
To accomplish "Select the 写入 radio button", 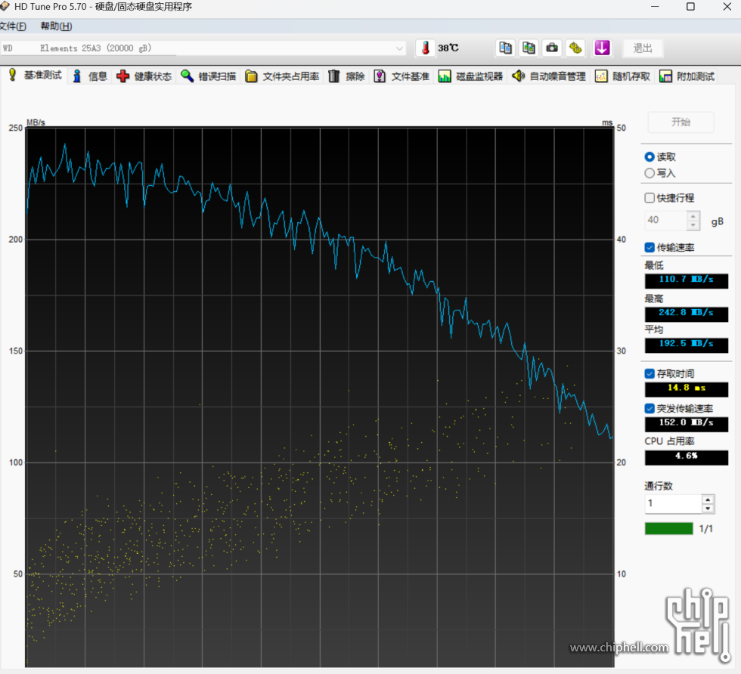I will pyautogui.click(x=650, y=173).
